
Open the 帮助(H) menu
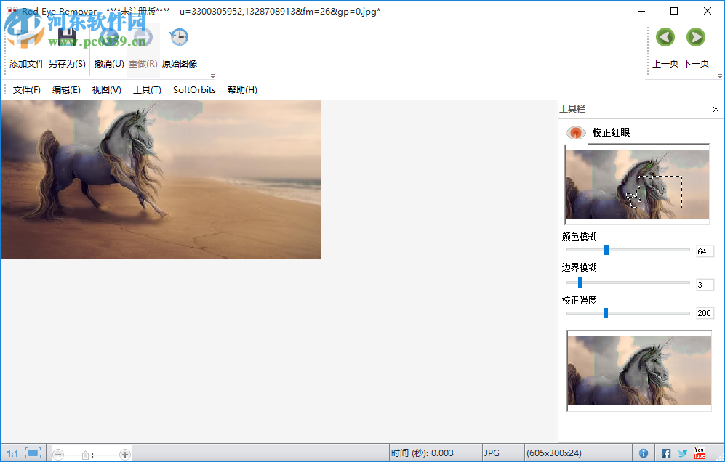tap(242, 90)
